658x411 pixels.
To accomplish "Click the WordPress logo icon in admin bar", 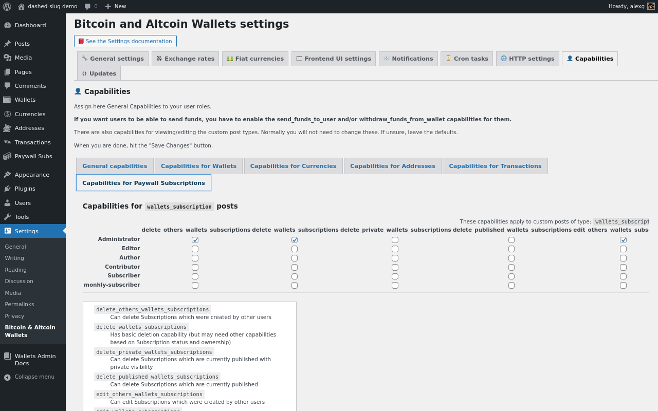I will 7,6.
